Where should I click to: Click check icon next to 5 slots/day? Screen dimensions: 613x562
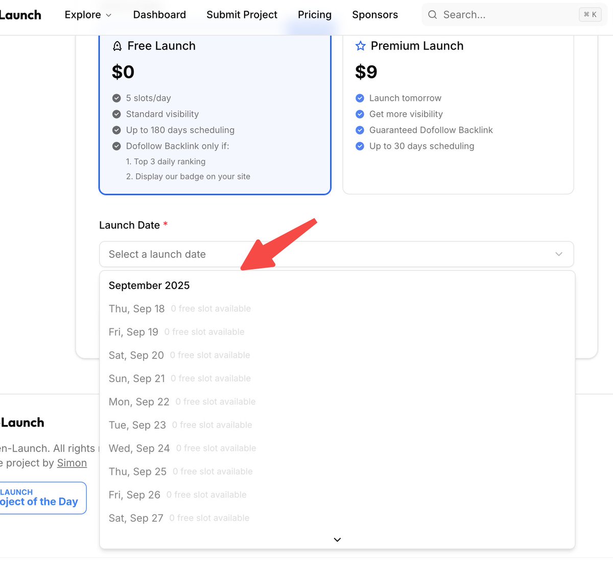click(x=116, y=98)
